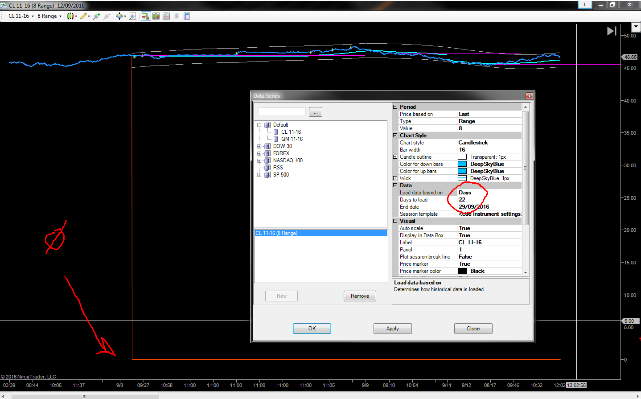Expand the Wick property
Image resolution: width=641 pixels, height=399 pixels.
click(x=395, y=178)
